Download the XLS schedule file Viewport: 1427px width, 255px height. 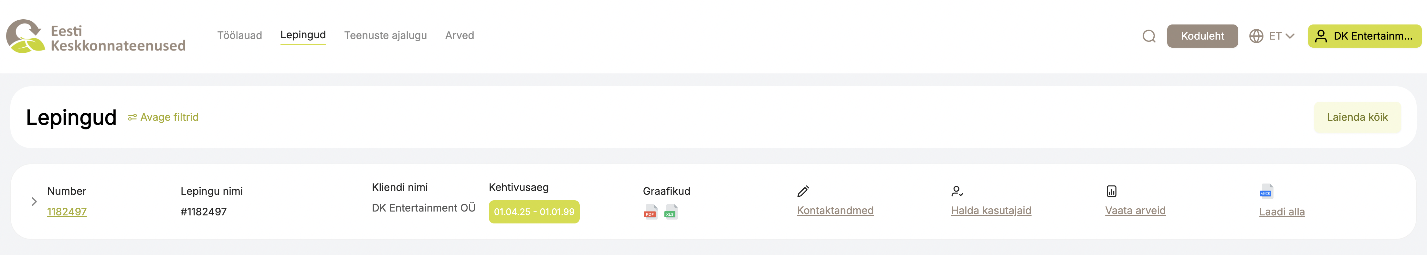[671, 212]
